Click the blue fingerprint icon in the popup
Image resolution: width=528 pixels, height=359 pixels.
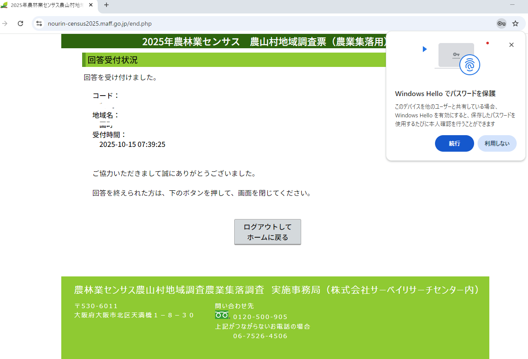pos(470,65)
